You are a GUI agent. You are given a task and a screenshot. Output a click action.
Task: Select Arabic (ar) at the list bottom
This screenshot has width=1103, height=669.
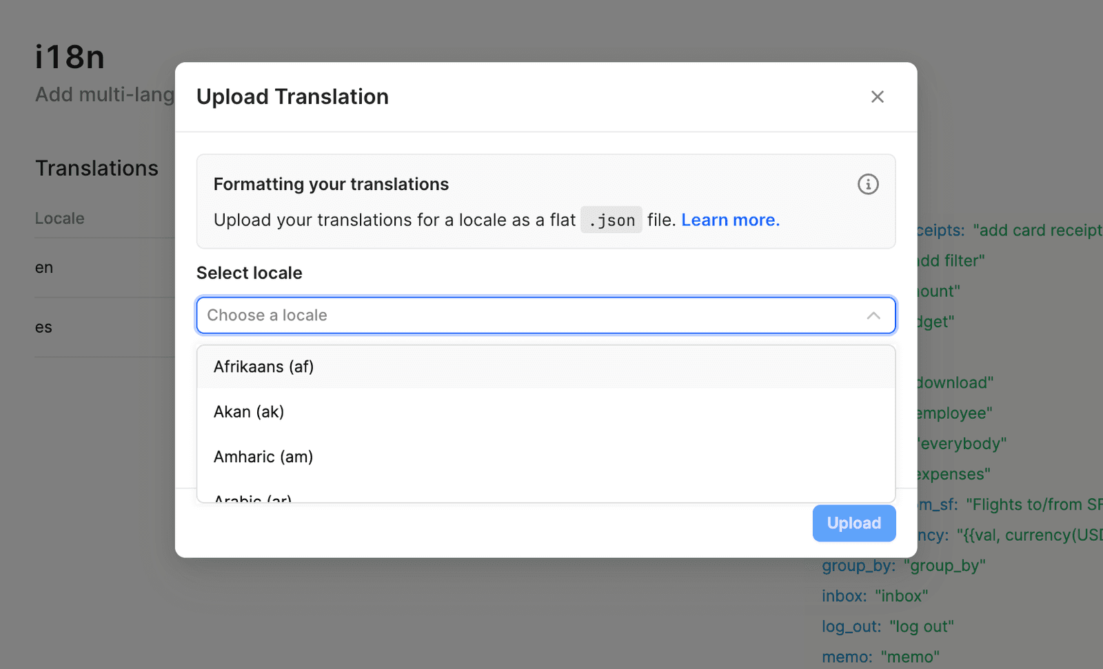coord(252,497)
